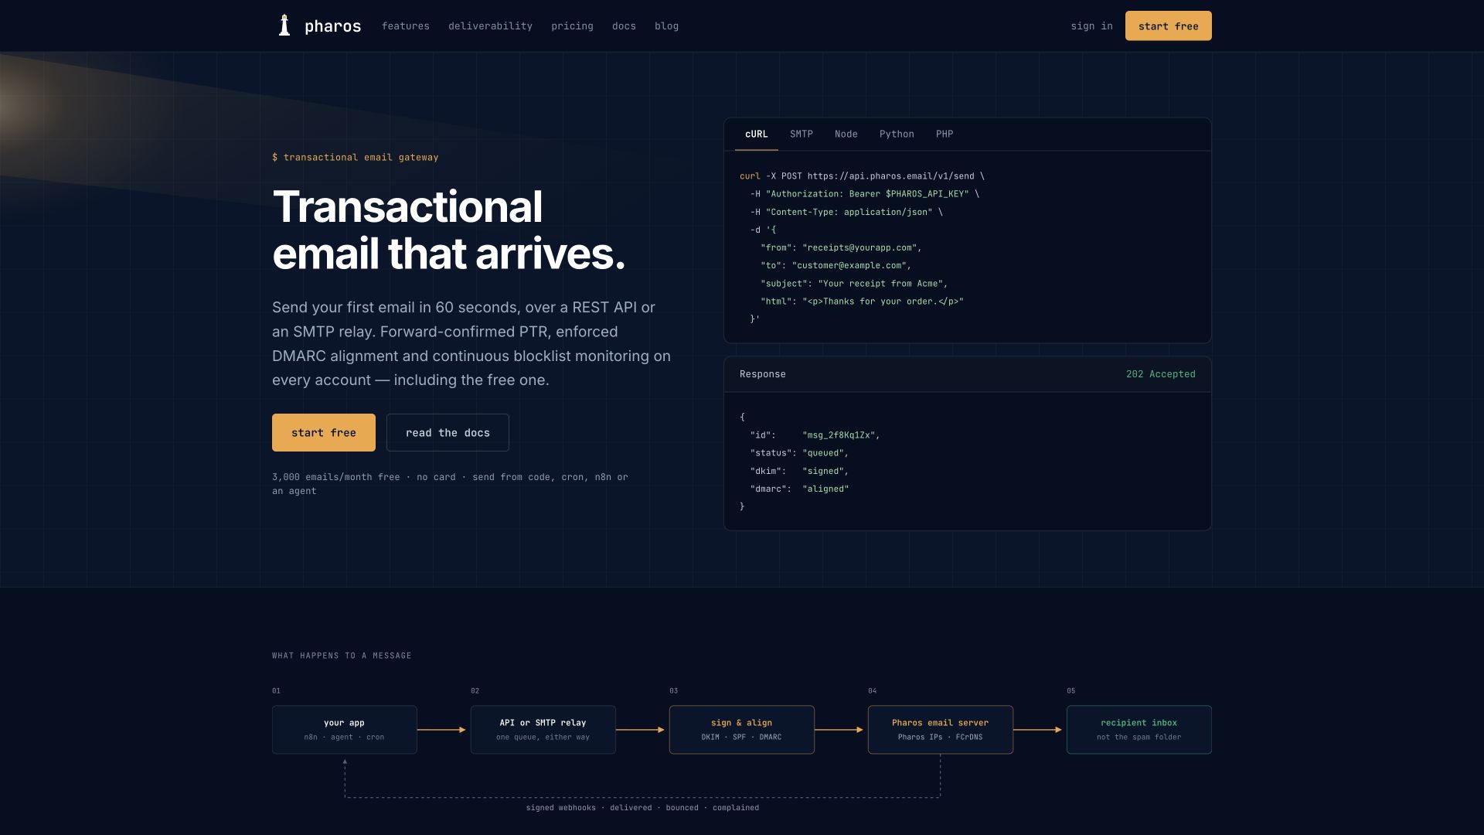Click the "signed" dkim value
The height and width of the screenshot is (835, 1484).
822,472
